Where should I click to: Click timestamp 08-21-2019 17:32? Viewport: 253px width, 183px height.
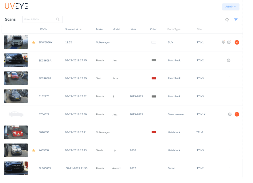click(76, 96)
